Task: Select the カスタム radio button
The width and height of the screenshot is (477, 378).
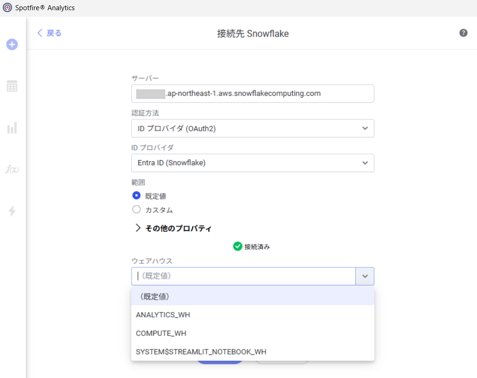Action: (x=136, y=210)
